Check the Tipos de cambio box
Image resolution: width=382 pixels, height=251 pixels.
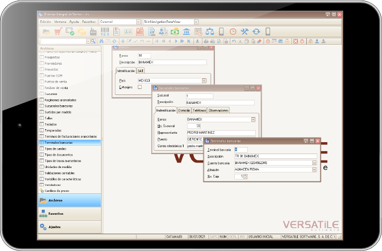point(42,149)
